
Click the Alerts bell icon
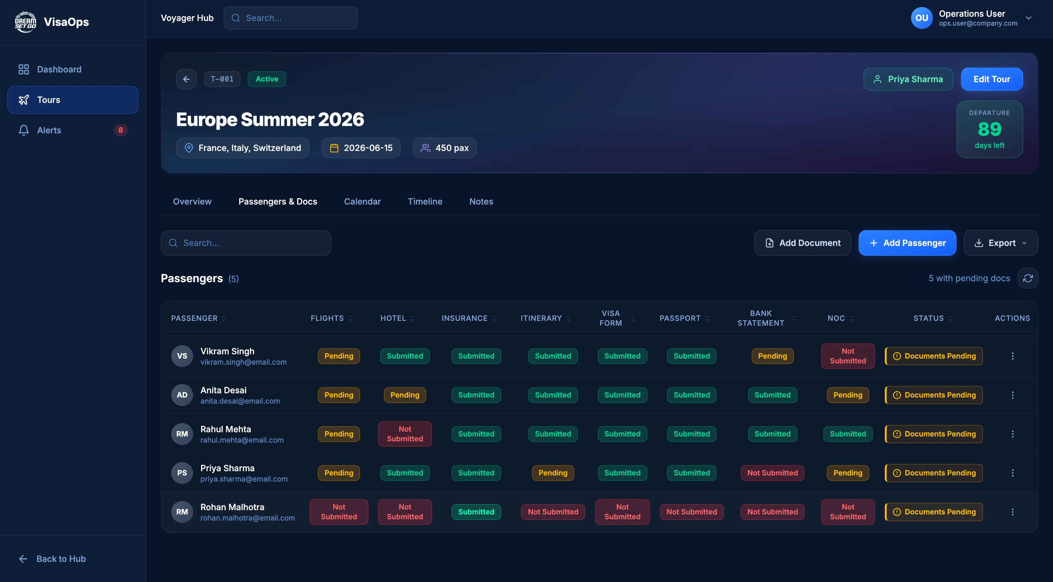[x=23, y=130]
